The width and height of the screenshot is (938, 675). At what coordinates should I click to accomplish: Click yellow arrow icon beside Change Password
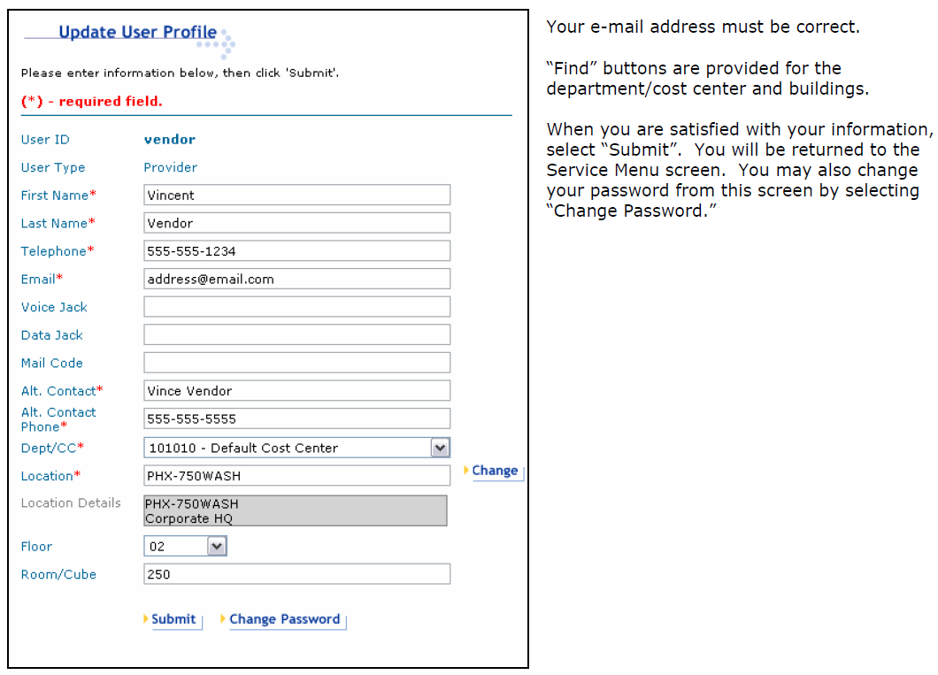point(224,619)
